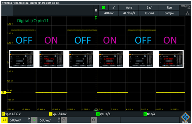Click the circular acquisition indicator icon
Image resolution: width=192 pixels, height=124 pixels.
[x=96, y=11]
